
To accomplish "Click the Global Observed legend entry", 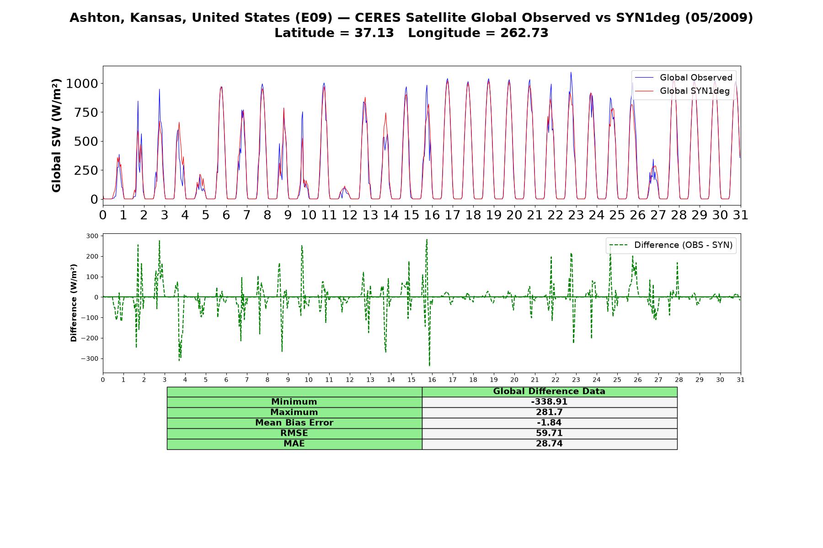I will click(683, 78).
